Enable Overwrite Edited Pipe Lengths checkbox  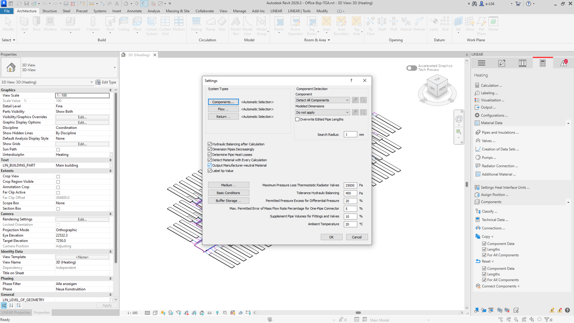[297, 120]
